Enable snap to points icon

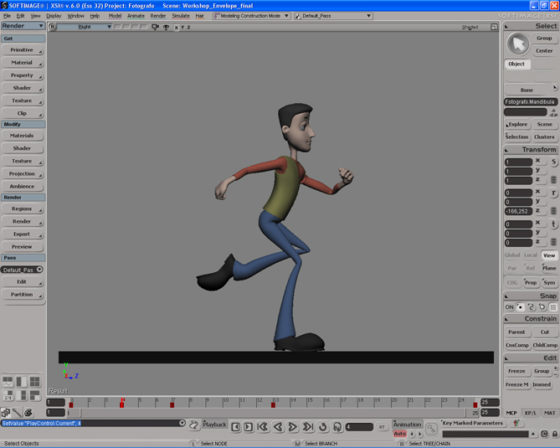point(521,307)
